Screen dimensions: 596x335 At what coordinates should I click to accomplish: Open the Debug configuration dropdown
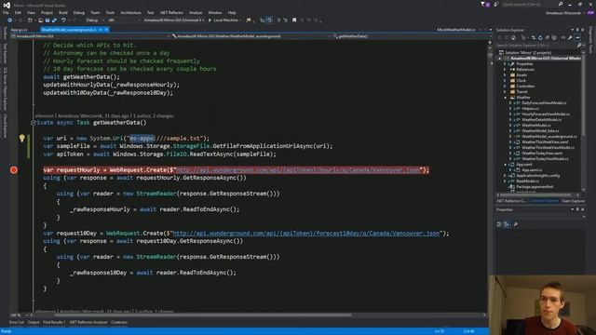pyautogui.click(x=95, y=20)
